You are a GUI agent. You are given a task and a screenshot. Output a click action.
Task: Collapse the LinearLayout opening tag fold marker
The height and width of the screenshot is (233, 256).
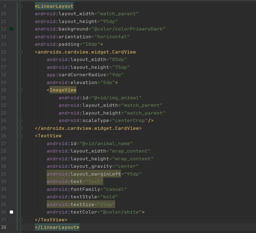[x=21, y=6]
